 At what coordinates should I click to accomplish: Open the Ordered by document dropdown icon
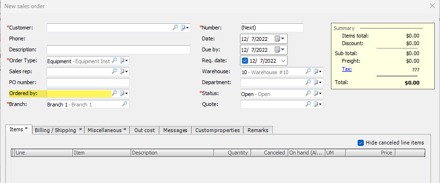(x=124, y=93)
